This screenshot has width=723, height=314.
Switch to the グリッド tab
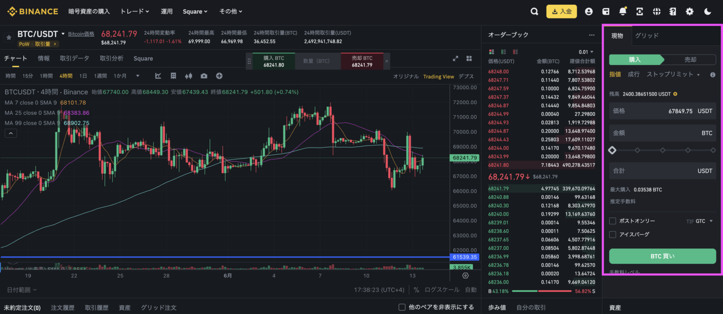tap(646, 35)
